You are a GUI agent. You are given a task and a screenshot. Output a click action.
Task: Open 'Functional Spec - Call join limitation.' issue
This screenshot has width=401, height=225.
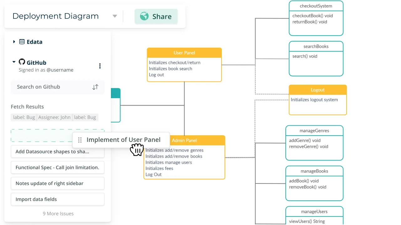pyautogui.click(x=58, y=167)
